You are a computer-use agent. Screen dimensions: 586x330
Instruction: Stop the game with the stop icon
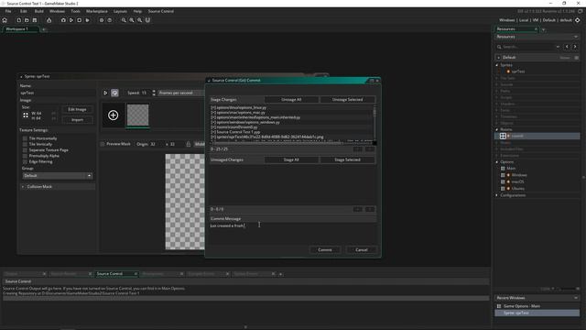80,20
